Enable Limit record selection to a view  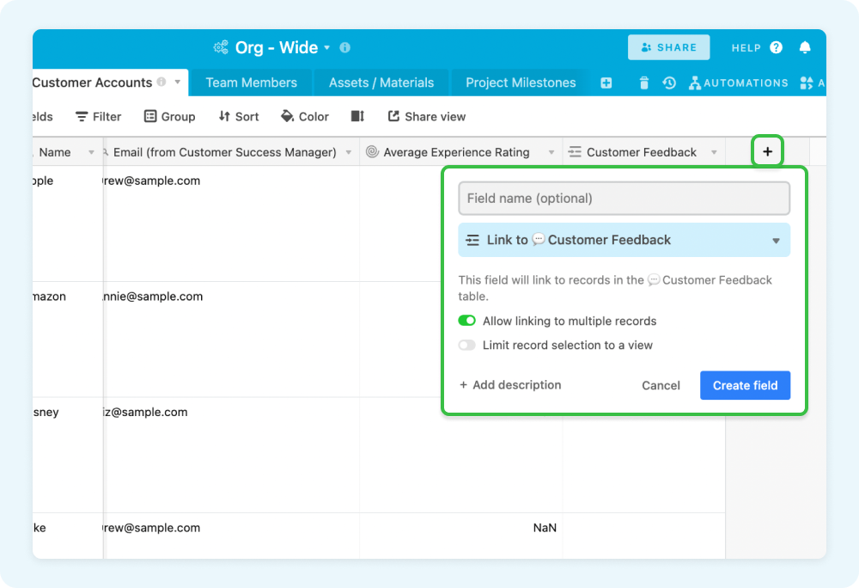coord(466,345)
